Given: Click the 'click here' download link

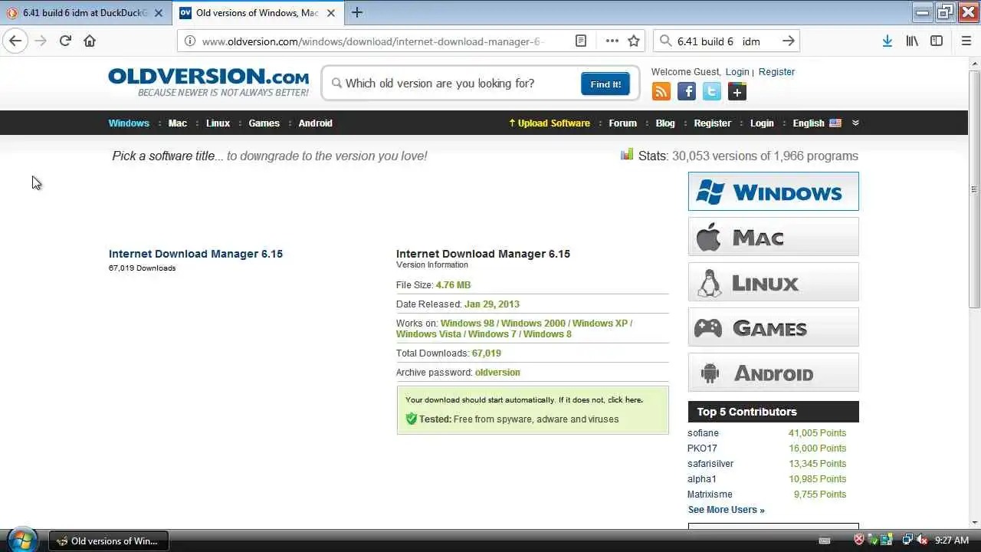Looking at the screenshot, I should pyautogui.click(x=625, y=399).
